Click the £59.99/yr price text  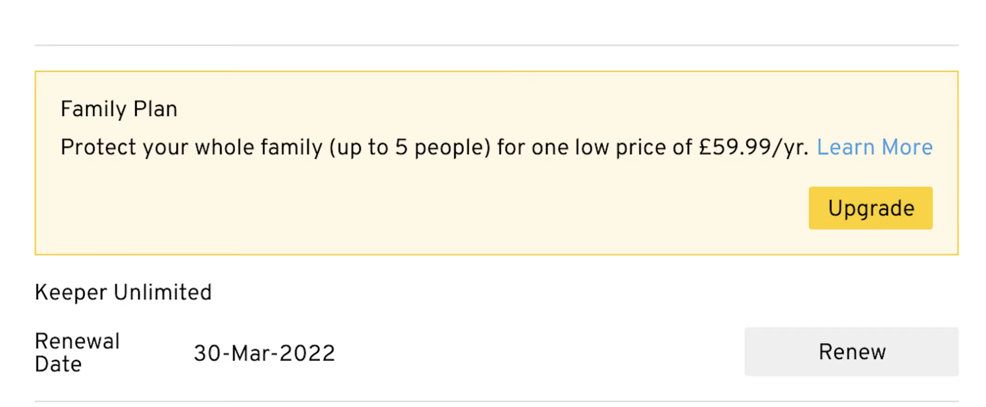pyautogui.click(x=753, y=147)
